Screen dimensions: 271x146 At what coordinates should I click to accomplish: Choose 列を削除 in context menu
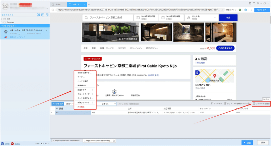tap(85, 107)
